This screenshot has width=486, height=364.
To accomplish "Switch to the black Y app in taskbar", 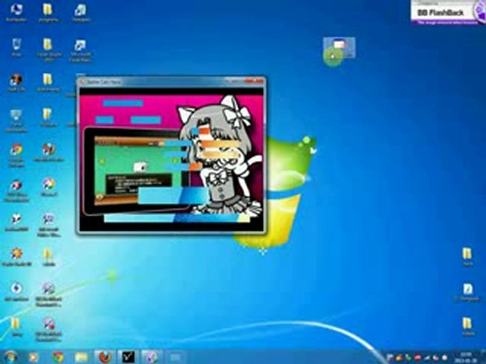I will [x=128, y=357].
